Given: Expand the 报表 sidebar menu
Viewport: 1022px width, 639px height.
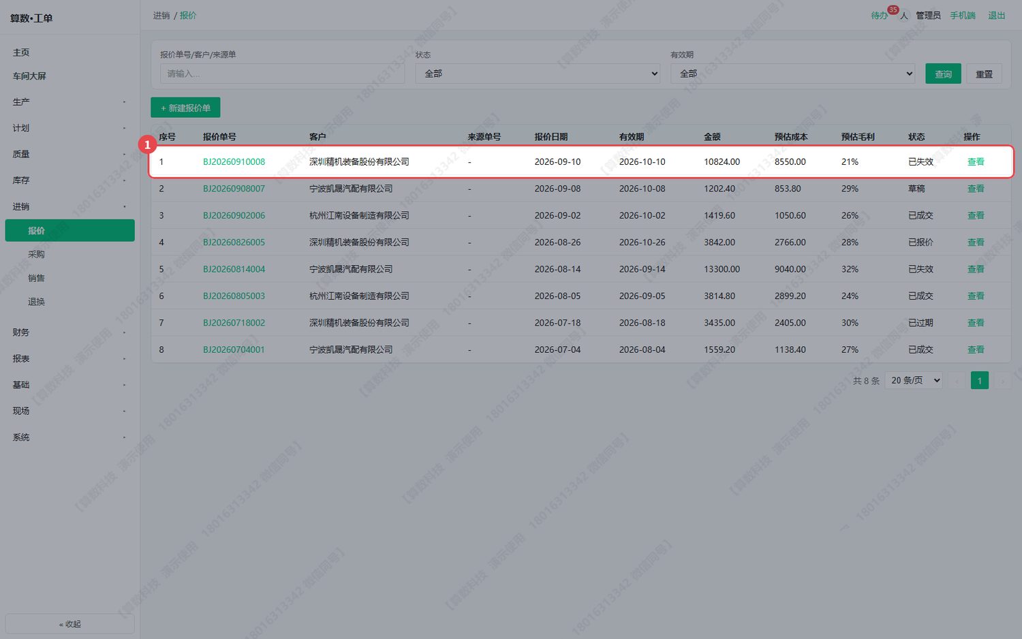Looking at the screenshot, I should (x=69, y=358).
